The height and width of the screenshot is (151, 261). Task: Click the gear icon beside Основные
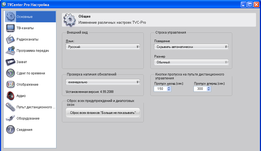(11, 17)
